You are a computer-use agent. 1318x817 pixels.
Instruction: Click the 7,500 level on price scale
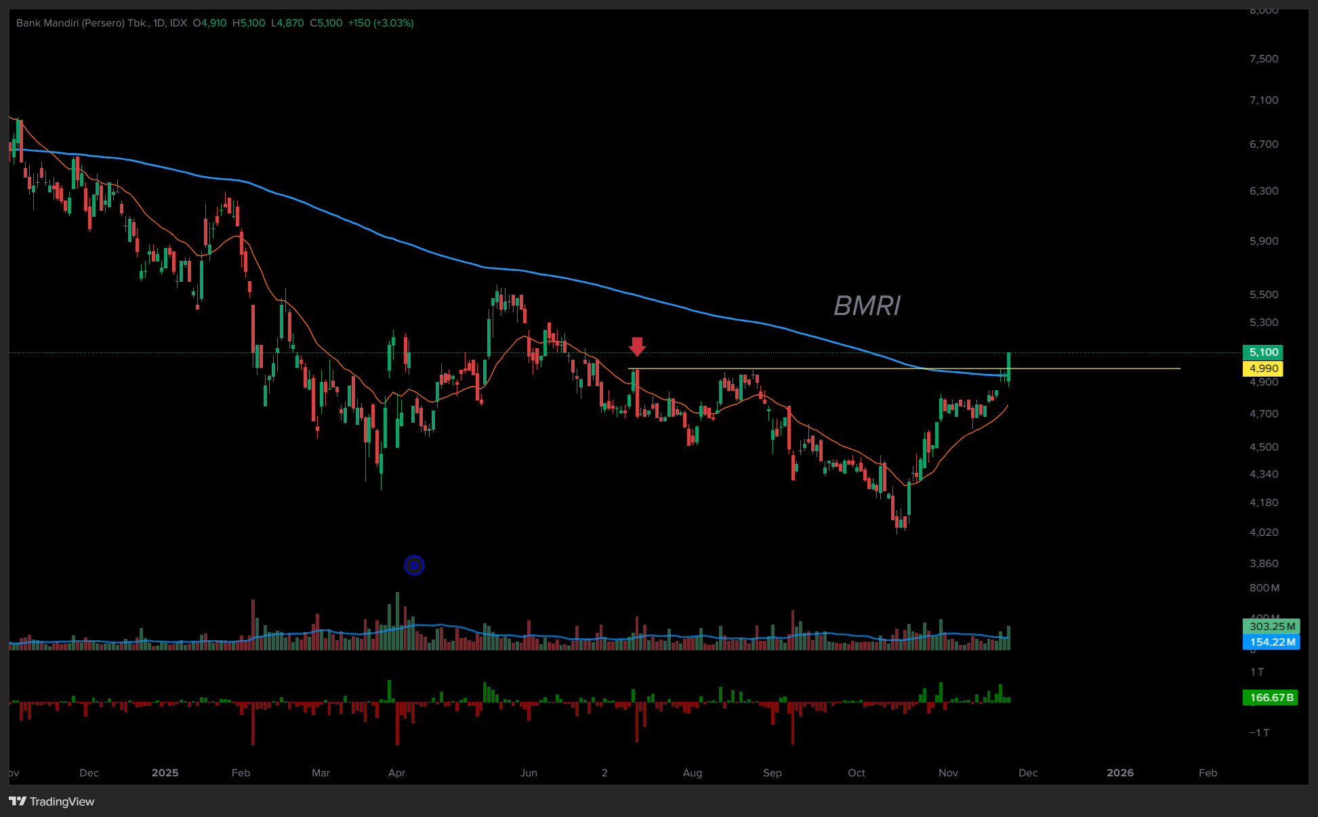pos(1264,59)
